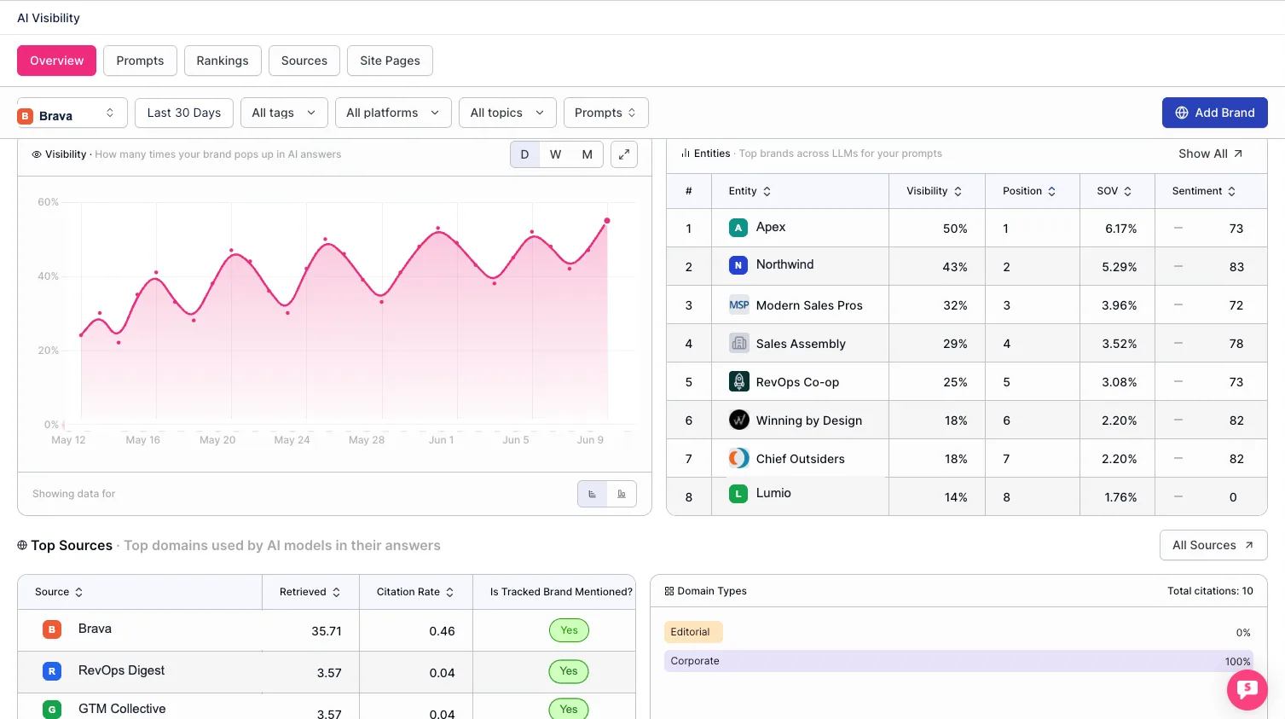Click the RevOps Co-op rocket icon
This screenshot has width=1285, height=719.
click(738, 381)
